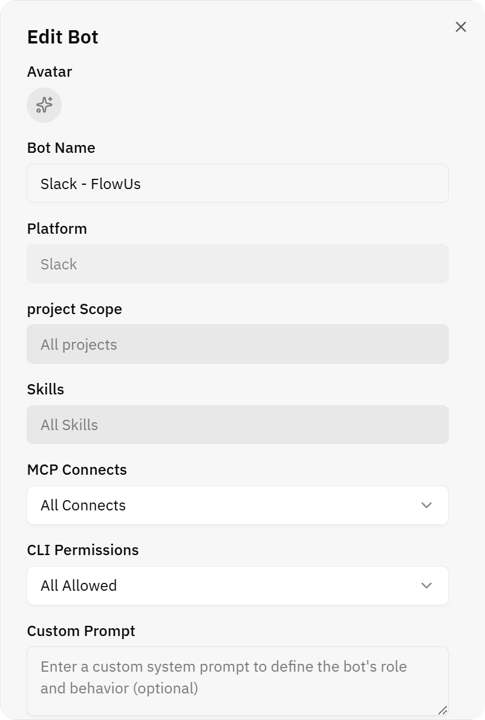This screenshot has width=485, height=720.
Task: Click the Edit Bot heading
Action: click(x=63, y=37)
